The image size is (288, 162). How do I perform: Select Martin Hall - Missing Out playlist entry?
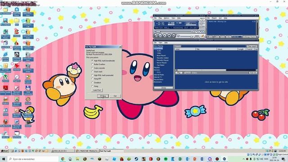[x=231, y=22]
